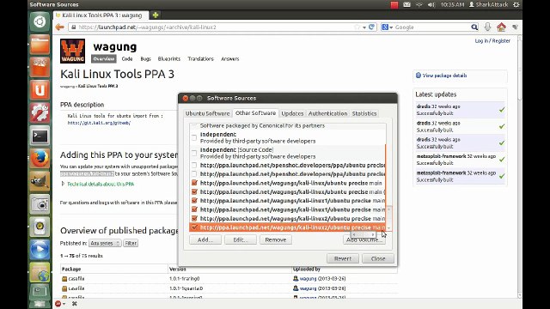Remove the selected software source
This screenshot has width=550, height=309.
pos(276,239)
